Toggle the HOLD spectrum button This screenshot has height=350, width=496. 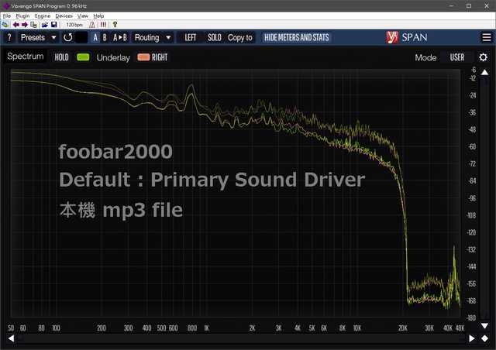coord(62,57)
